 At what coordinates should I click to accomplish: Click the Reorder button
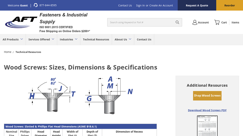(x=230, y=5)
